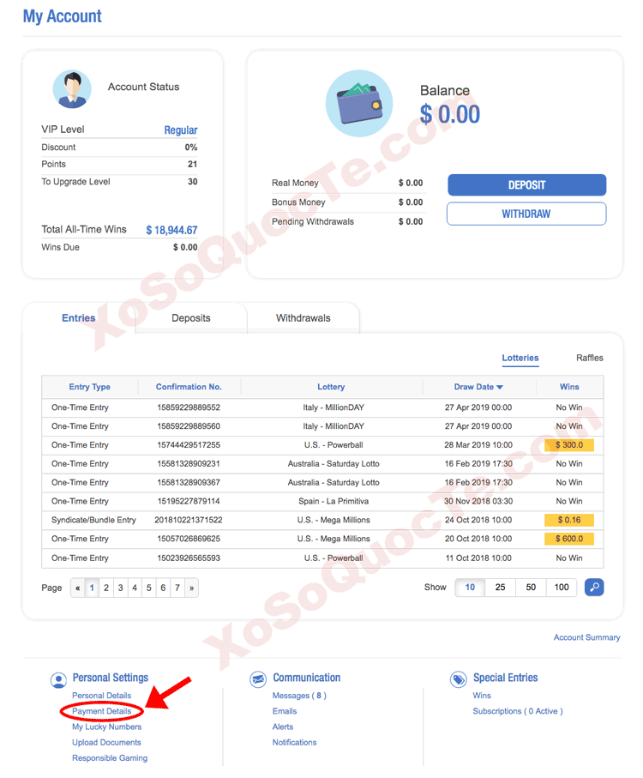Select the Raffles sub-tab

(x=589, y=358)
